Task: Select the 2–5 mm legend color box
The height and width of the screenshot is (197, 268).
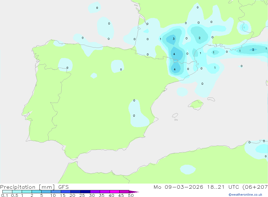Action: [x=36, y=192]
